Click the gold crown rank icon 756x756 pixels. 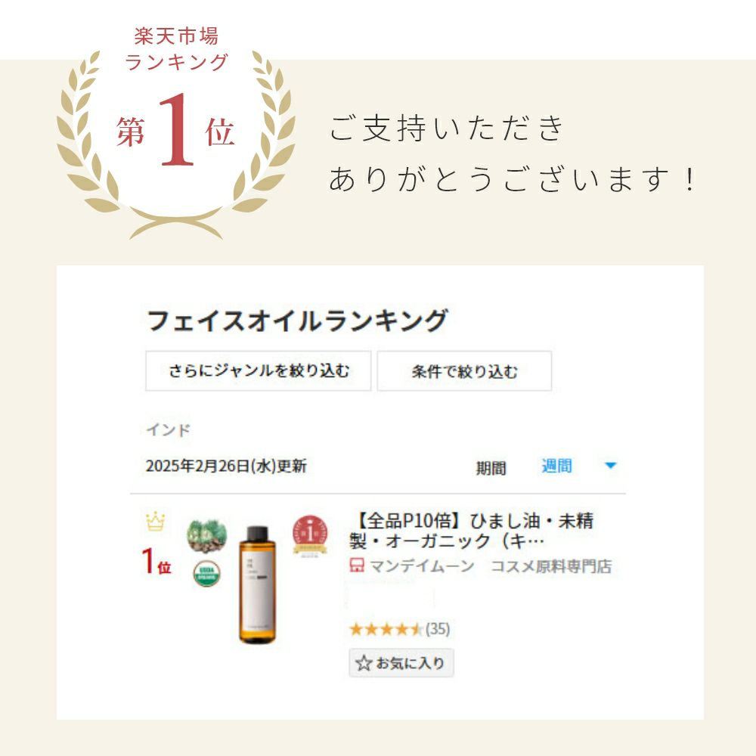pos(155,522)
